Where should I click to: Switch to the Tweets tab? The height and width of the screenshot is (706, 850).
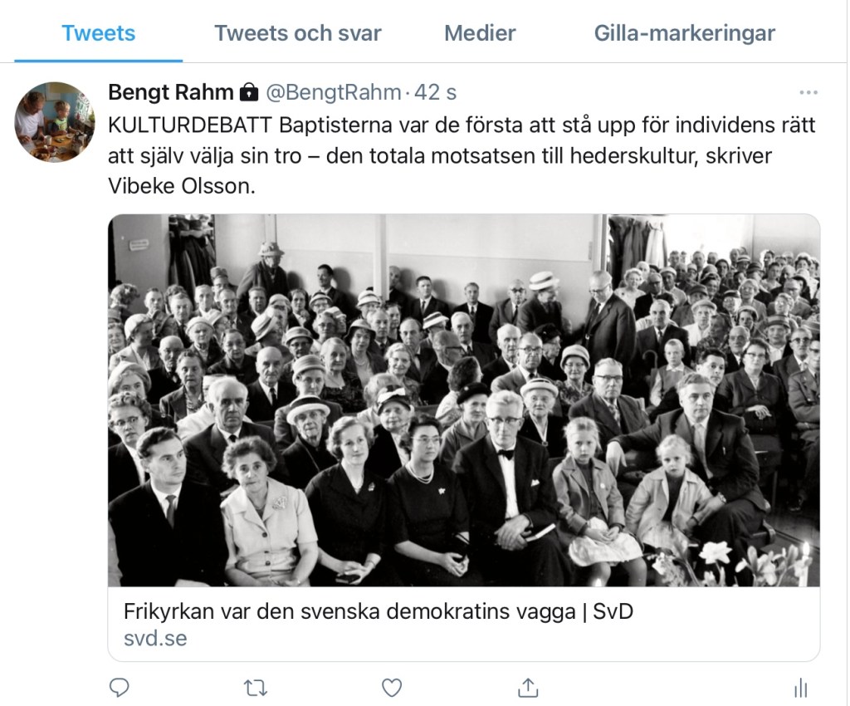(98, 33)
